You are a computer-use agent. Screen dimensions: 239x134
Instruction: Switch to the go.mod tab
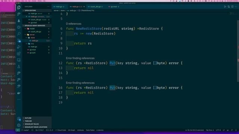pyautogui.click(x=114, y=7)
